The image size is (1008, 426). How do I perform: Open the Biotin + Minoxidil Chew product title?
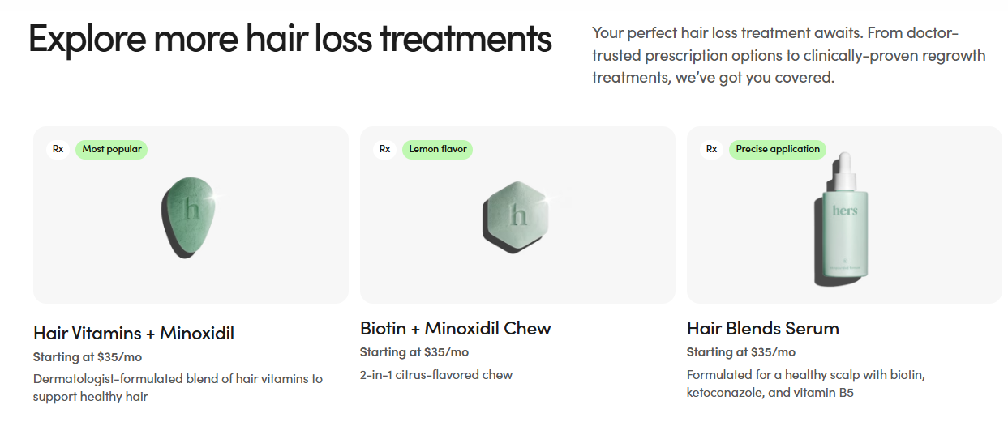pos(456,328)
